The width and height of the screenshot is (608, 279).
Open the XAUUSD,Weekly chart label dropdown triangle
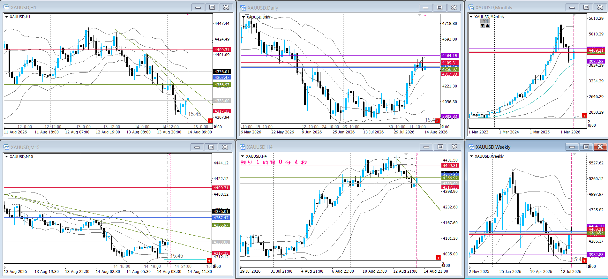click(x=471, y=156)
